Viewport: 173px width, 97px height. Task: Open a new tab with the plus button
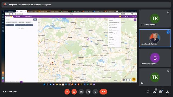click(117, 11)
